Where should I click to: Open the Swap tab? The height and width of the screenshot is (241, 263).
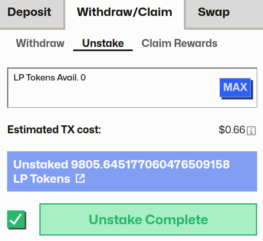[214, 12]
